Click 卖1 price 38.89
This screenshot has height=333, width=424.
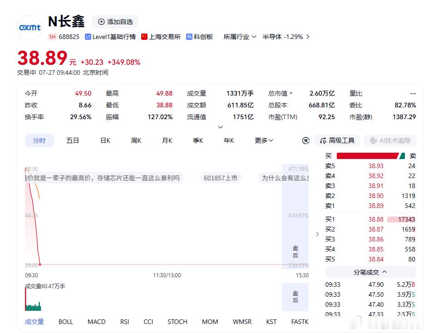[x=376, y=206]
